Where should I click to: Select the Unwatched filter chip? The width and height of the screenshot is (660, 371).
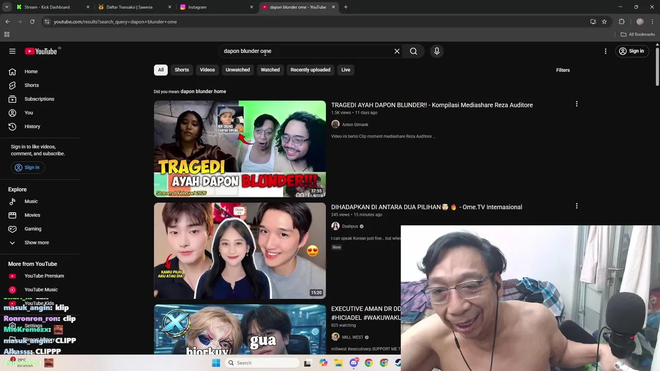(x=238, y=70)
